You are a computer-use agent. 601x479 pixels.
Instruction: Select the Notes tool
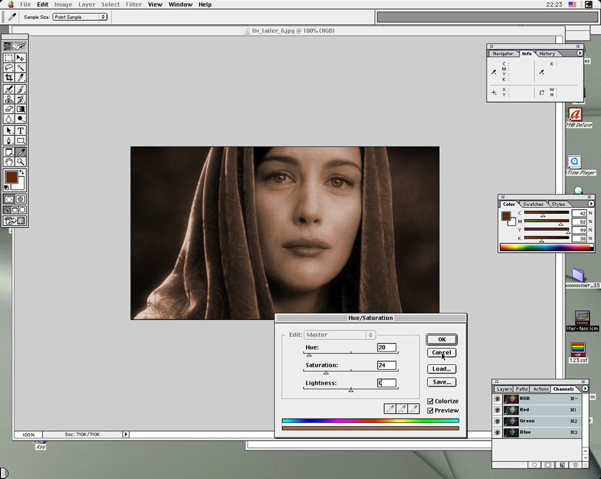[9, 152]
